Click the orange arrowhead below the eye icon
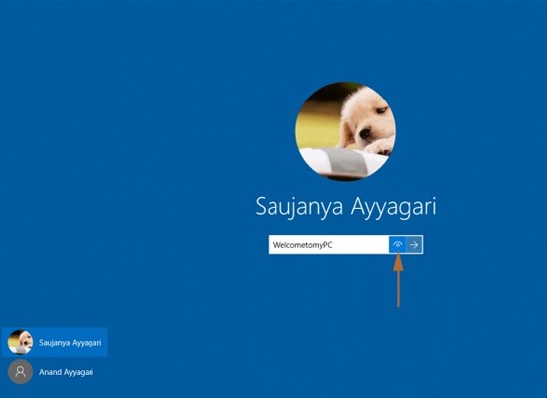 (398, 262)
